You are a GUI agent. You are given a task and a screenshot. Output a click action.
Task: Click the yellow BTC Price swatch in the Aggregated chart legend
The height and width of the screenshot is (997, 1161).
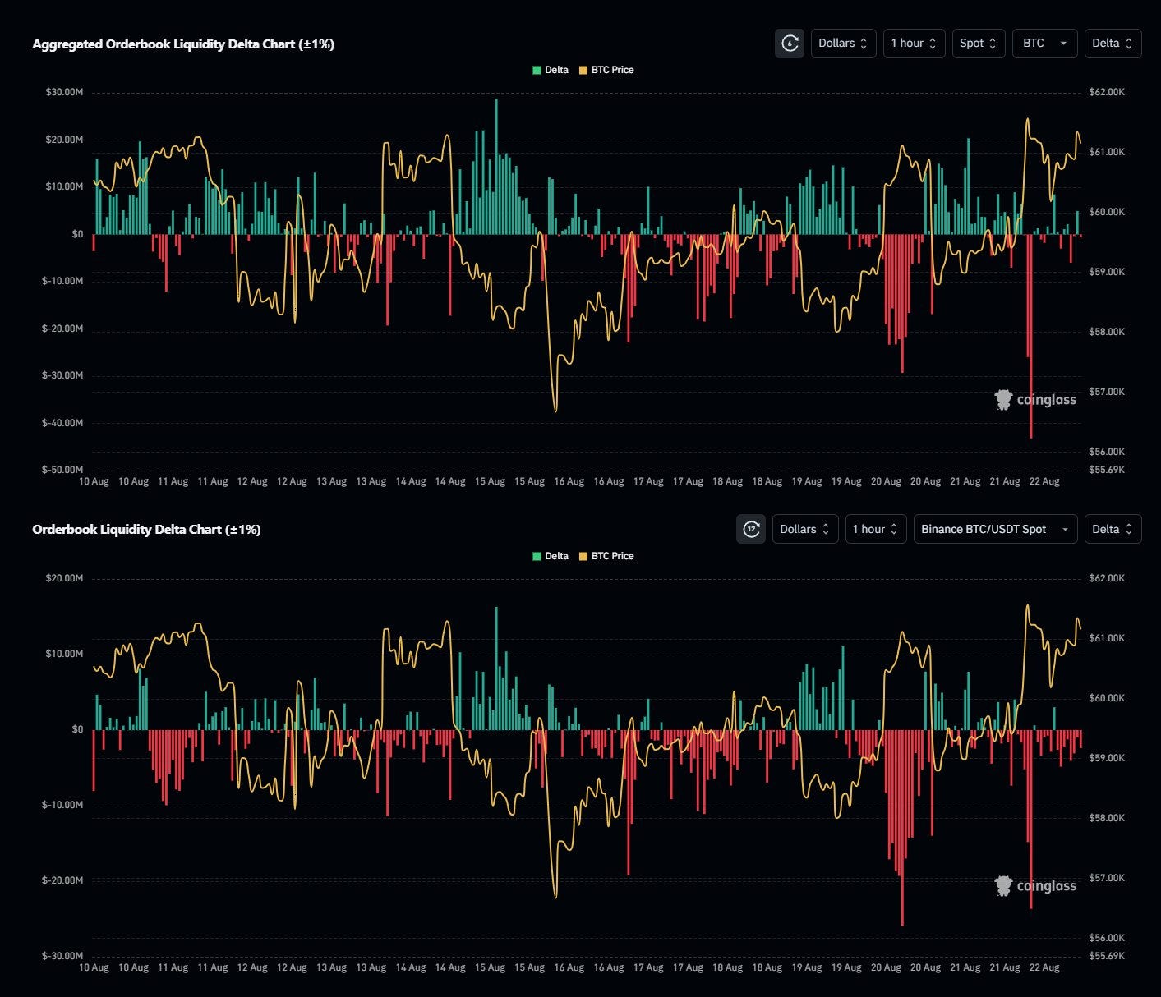583,70
